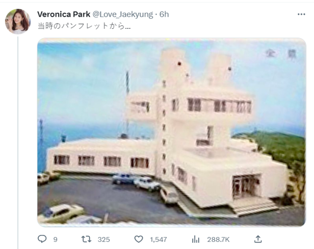Share the tweet using the upload arrow icon
The height and width of the screenshot is (249, 314).
pyautogui.click(x=258, y=239)
